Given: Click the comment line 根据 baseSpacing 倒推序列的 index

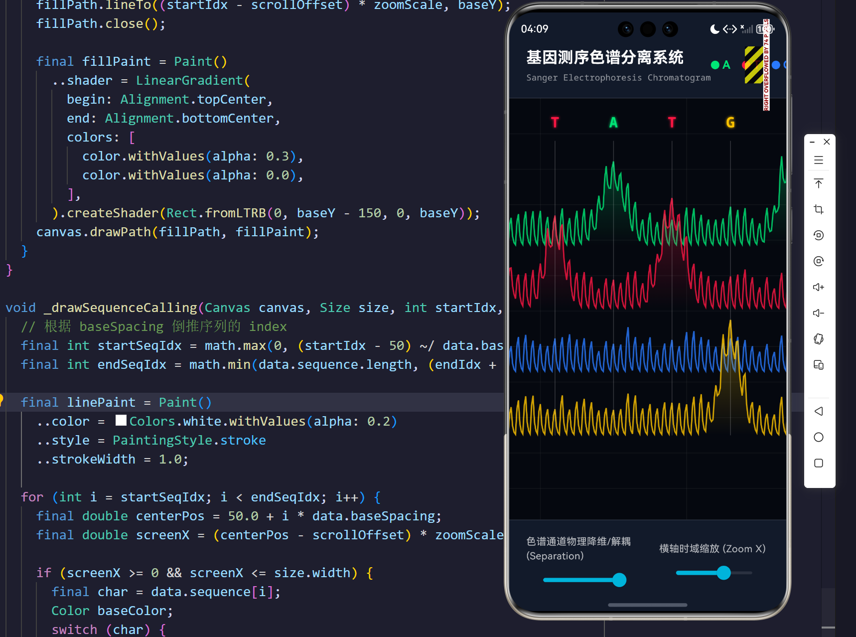Looking at the screenshot, I should pyautogui.click(x=154, y=326).
